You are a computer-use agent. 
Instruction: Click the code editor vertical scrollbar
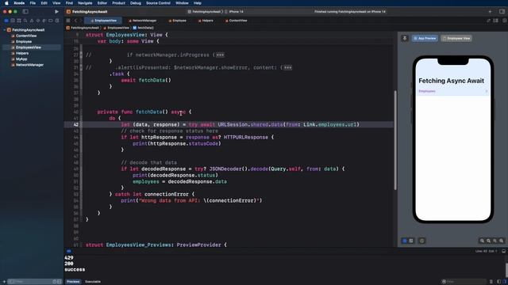(395, 139)
